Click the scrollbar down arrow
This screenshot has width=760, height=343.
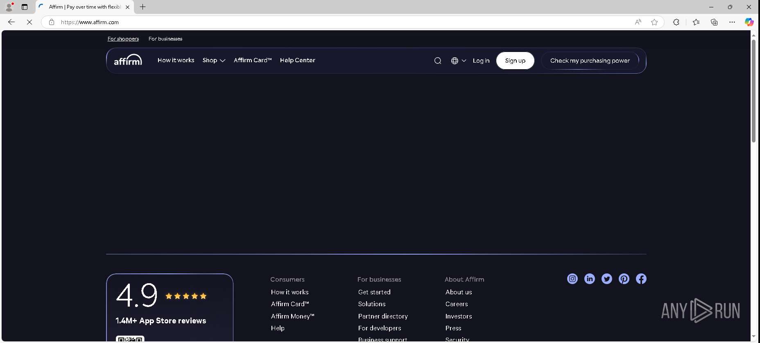tap(753, 336)
